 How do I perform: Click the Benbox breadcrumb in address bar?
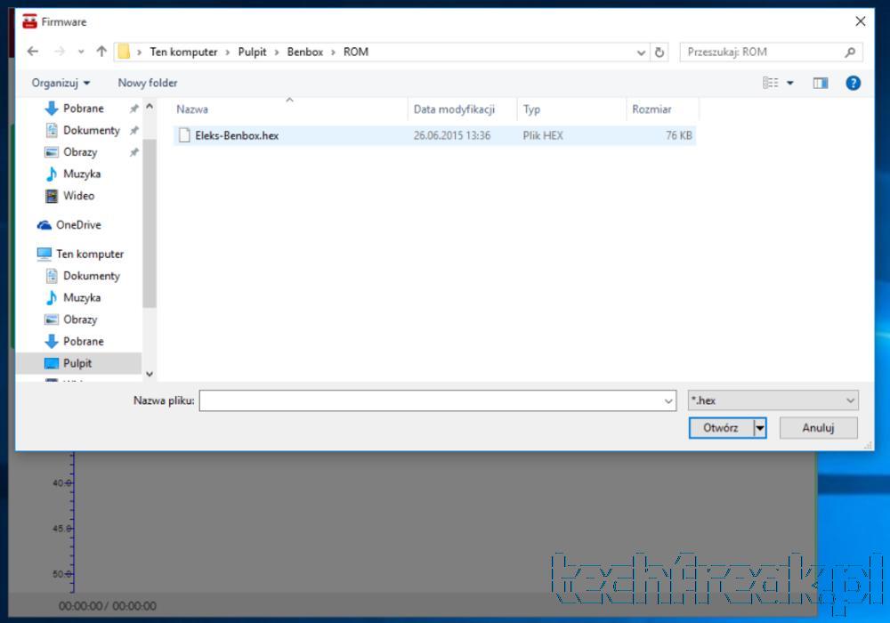click(304, 53)
